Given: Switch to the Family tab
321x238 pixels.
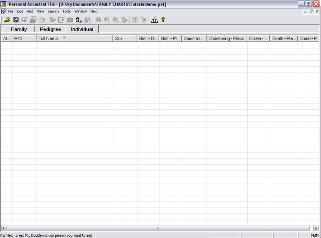Looking at the screenshot, I should [19, 29].
